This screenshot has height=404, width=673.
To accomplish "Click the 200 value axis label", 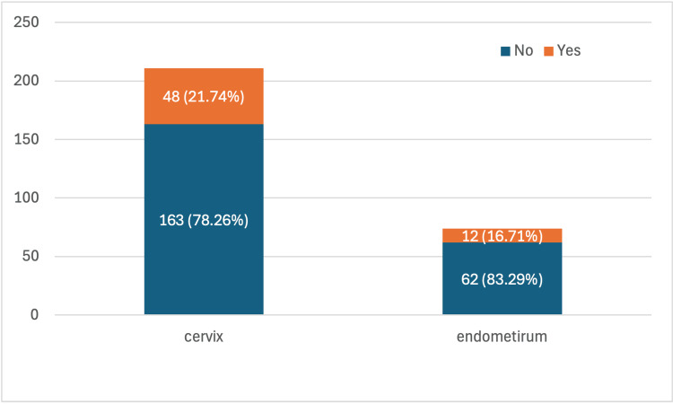I will point(26,81).
